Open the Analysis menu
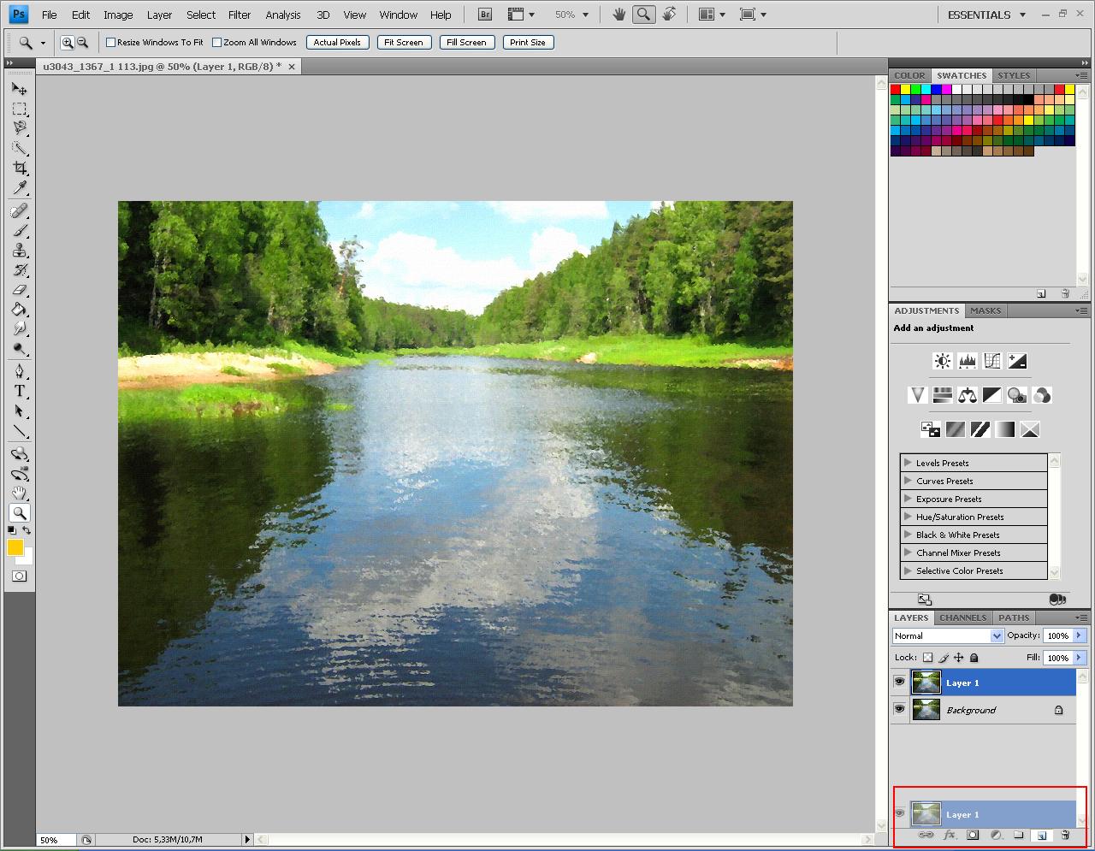 [283, 15]
